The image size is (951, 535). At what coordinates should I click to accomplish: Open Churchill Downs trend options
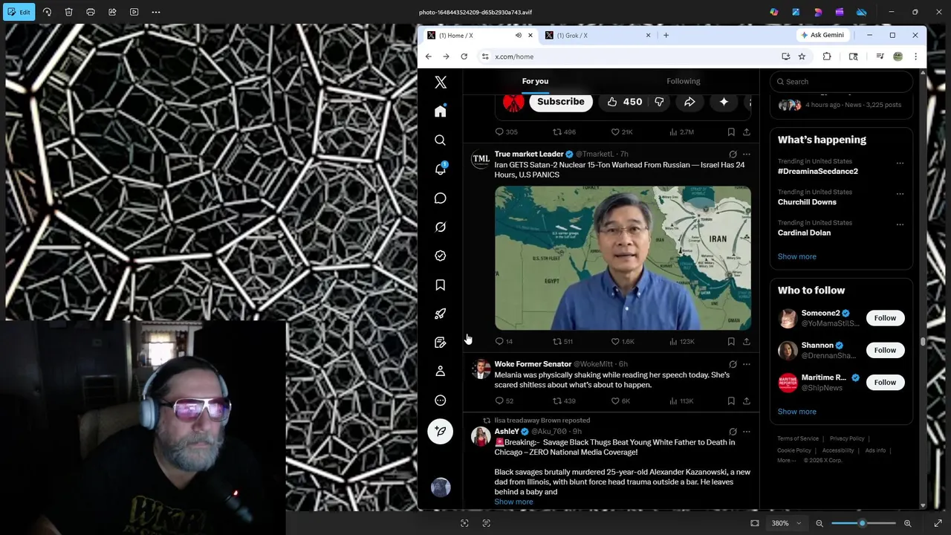900,194
